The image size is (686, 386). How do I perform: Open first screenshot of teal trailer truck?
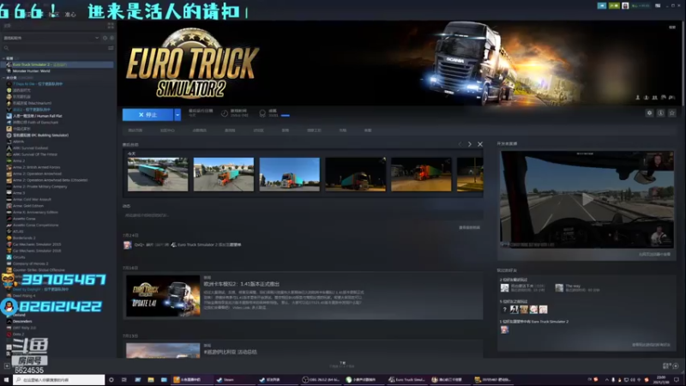click(158, 174)
